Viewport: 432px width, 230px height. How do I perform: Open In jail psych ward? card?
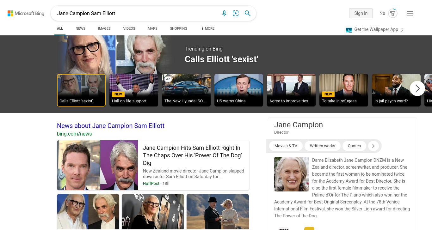[x=396, y=90]
